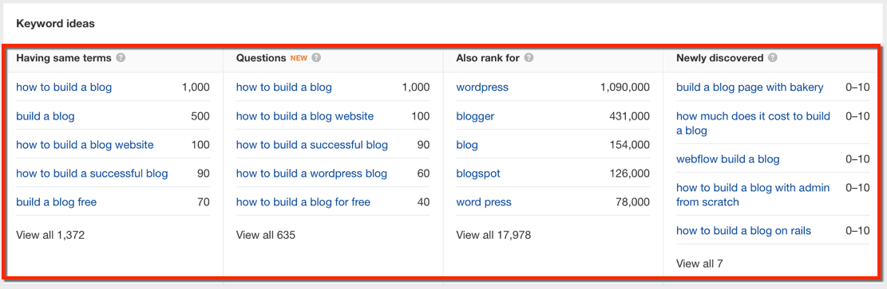Screen dimensions: 887x289
Task: Open 'how to build a successful blog' in Questions column
Action: click(312, 145)
